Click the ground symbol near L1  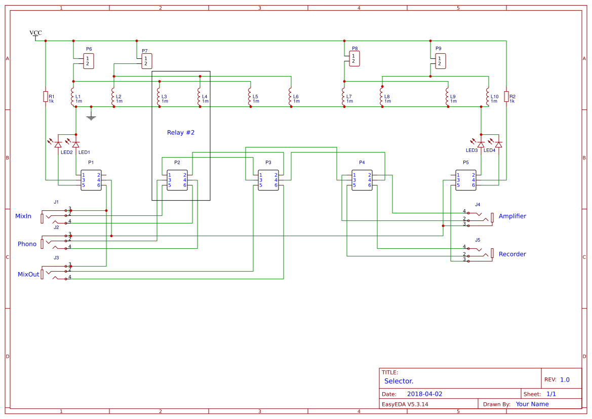point(91,118)
